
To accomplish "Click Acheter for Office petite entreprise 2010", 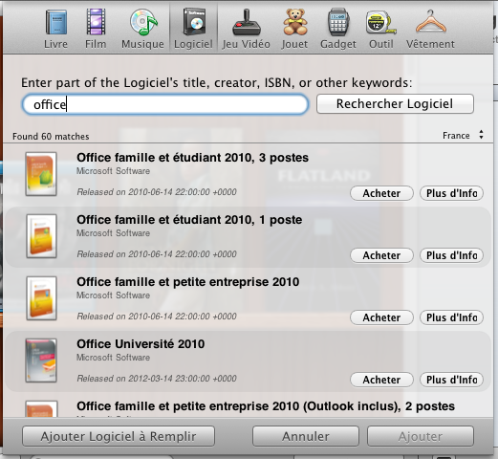I will pos(381,317).
